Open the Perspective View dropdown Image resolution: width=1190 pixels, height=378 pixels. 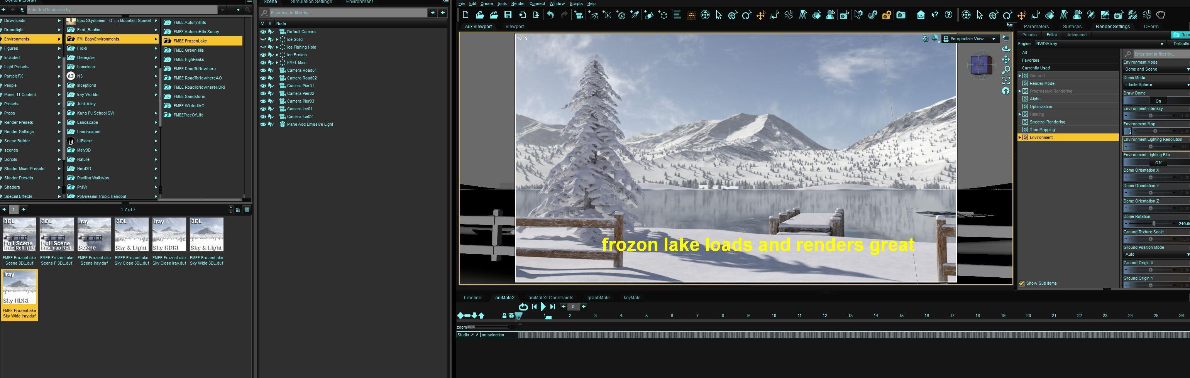click(971, 39)
